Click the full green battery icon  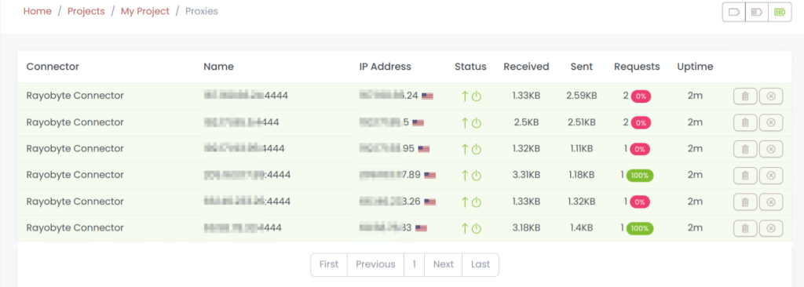(x=780, y=13)
